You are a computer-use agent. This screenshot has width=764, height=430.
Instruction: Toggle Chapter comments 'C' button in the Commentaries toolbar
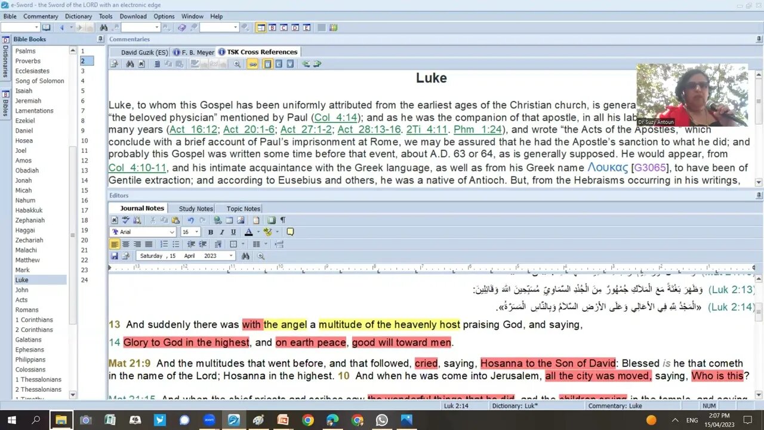coord(279,64)
